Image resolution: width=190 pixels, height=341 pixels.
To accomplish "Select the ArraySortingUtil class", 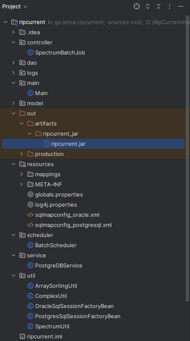I will pyautogui.click(x=56, y=286).
